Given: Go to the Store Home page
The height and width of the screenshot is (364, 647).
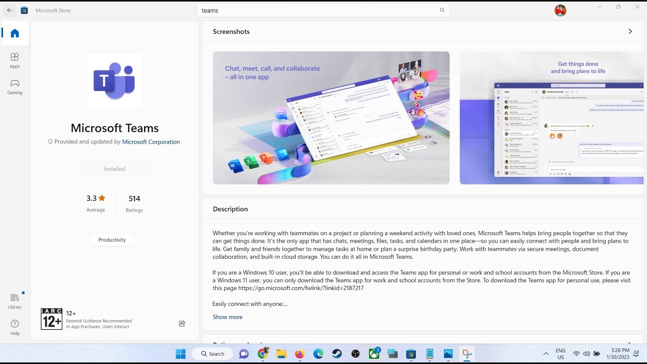Looking at the screenshot, I should pos(15,33).
